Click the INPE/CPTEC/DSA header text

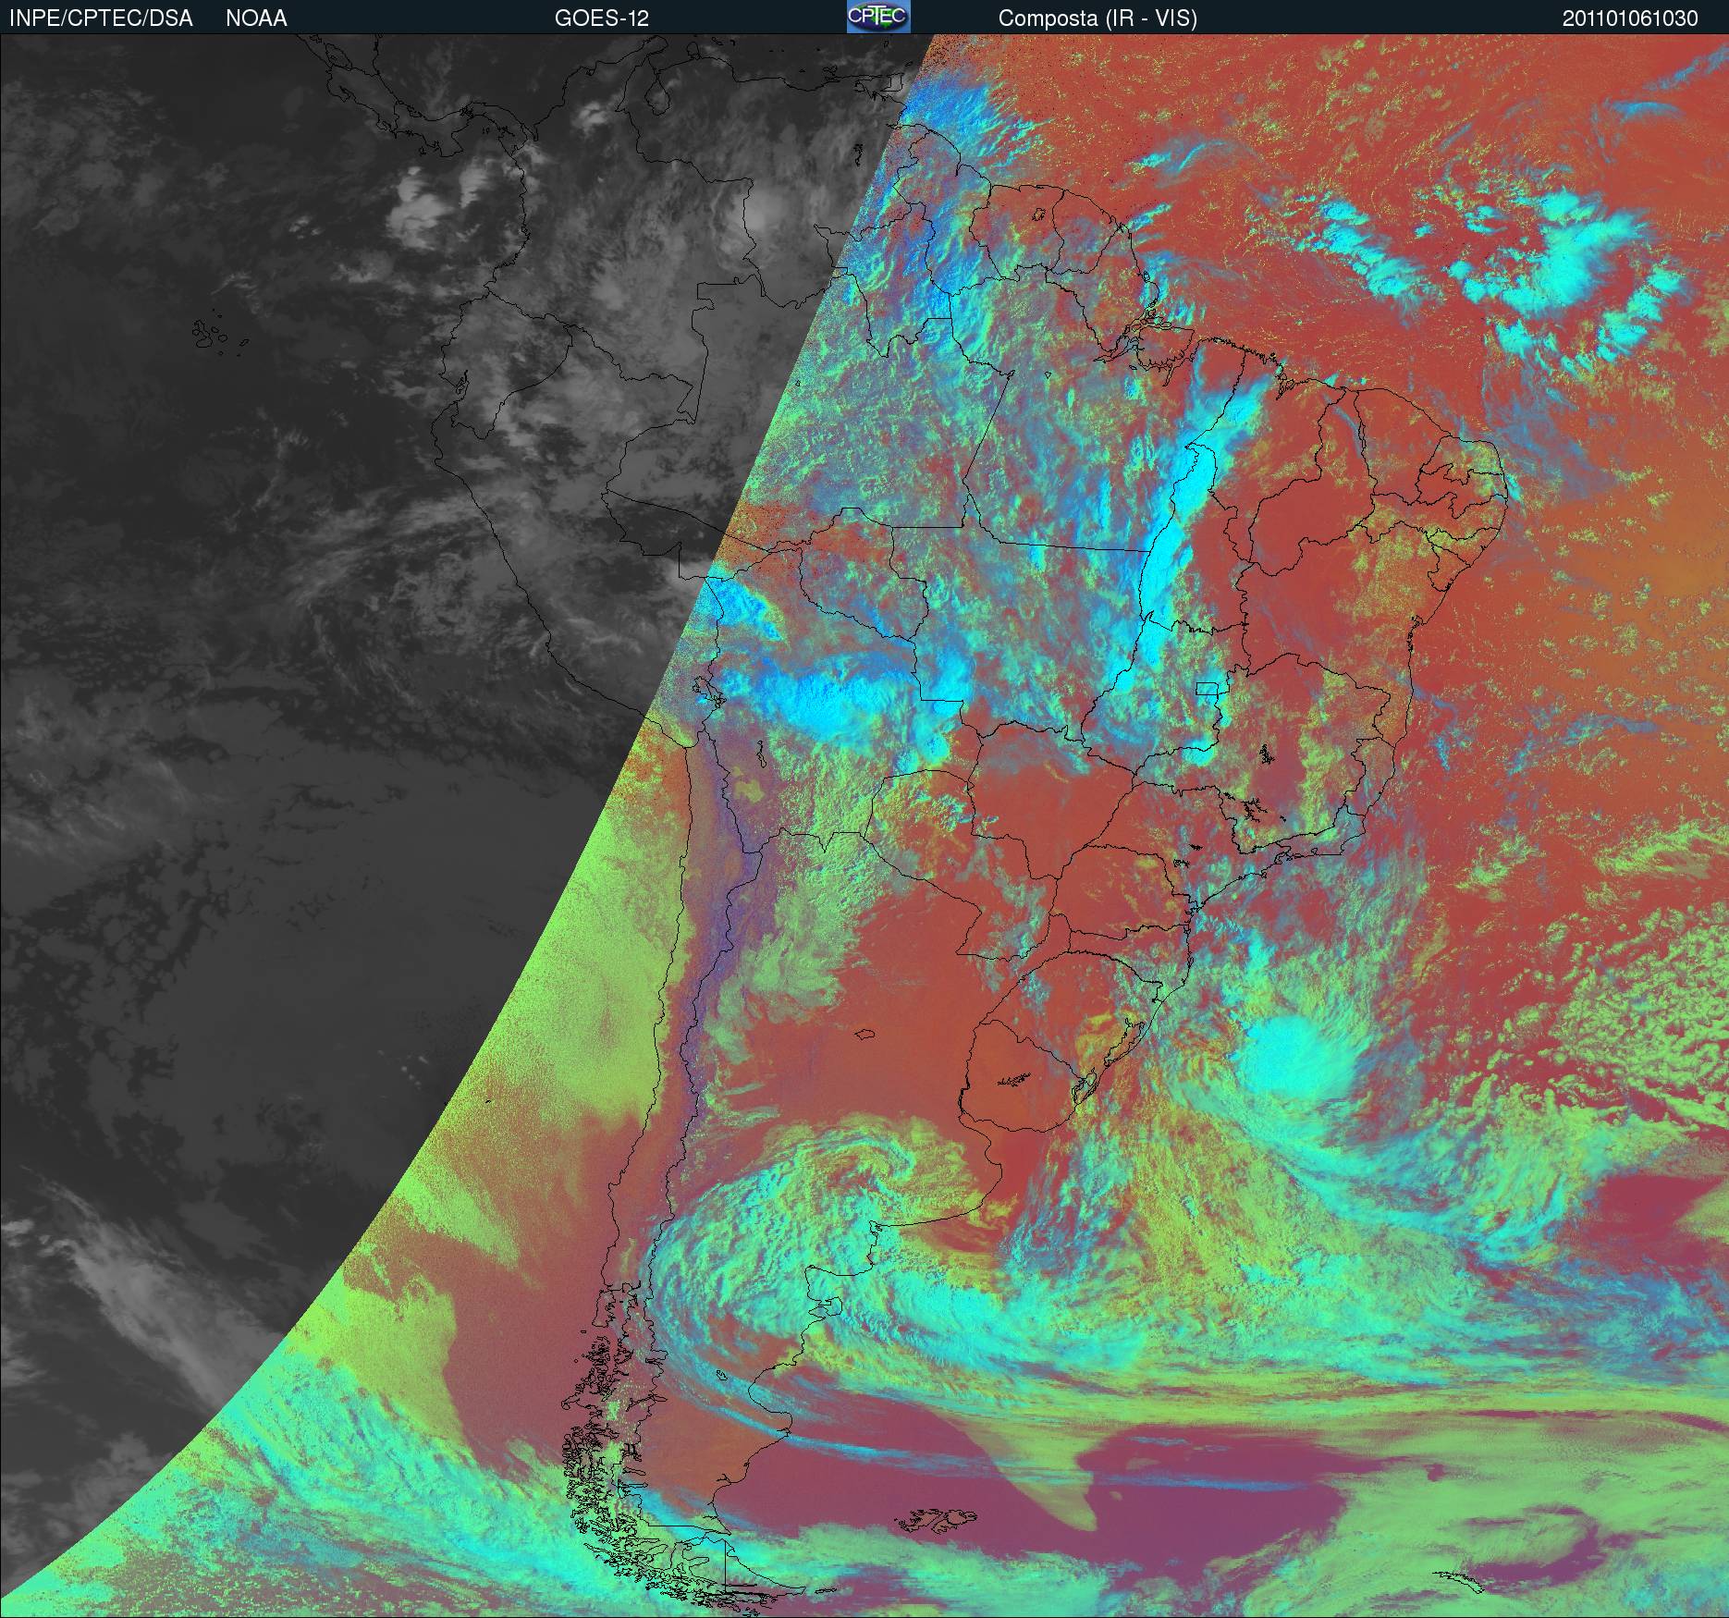[101, 18]
